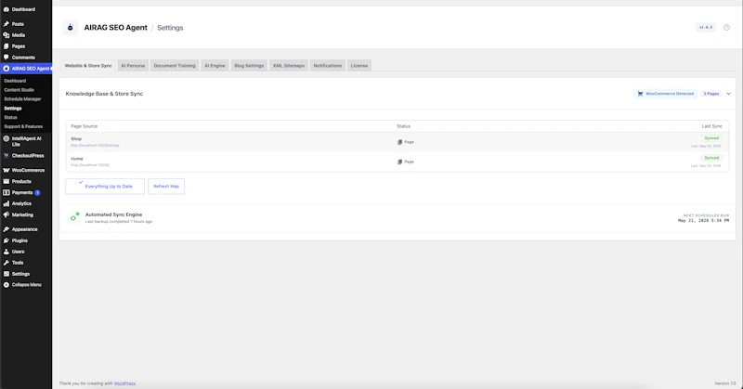Click the Marketing megaphone icon
Viewport: 743px width, 389px height.
[x=7, y=214]
